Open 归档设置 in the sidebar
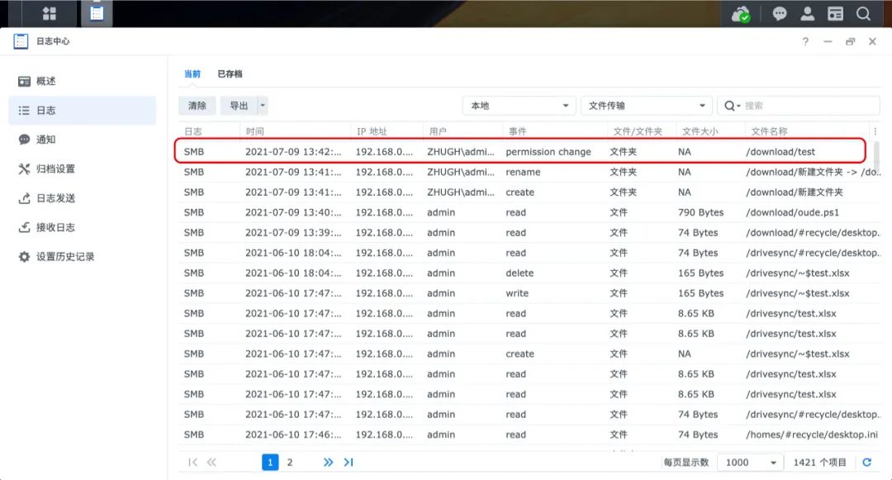The width and height of the screenshot is (892, 480). tap(55, 169)
